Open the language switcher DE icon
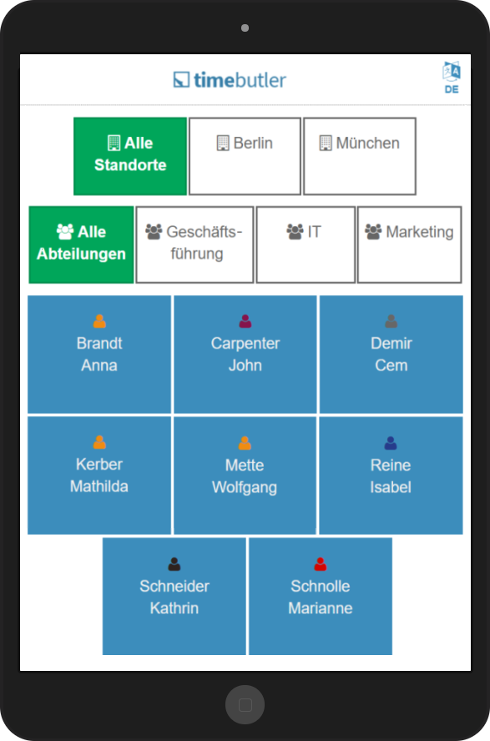Screen dimensions: 490x741 pos(452,78)
